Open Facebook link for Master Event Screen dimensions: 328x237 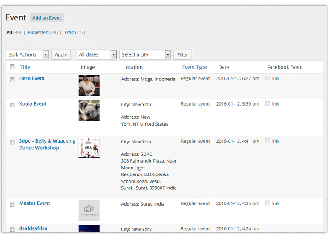[x=276, y=203]
